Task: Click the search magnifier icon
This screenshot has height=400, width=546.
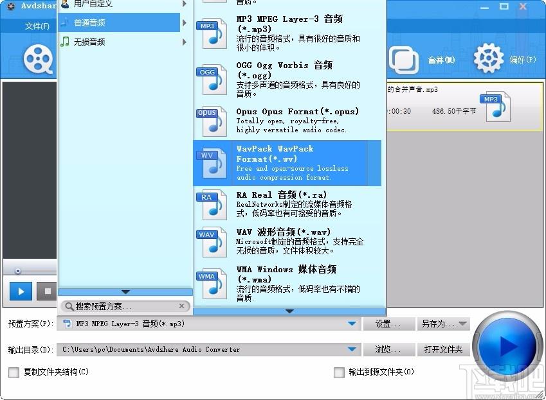Action: [69, 306]
